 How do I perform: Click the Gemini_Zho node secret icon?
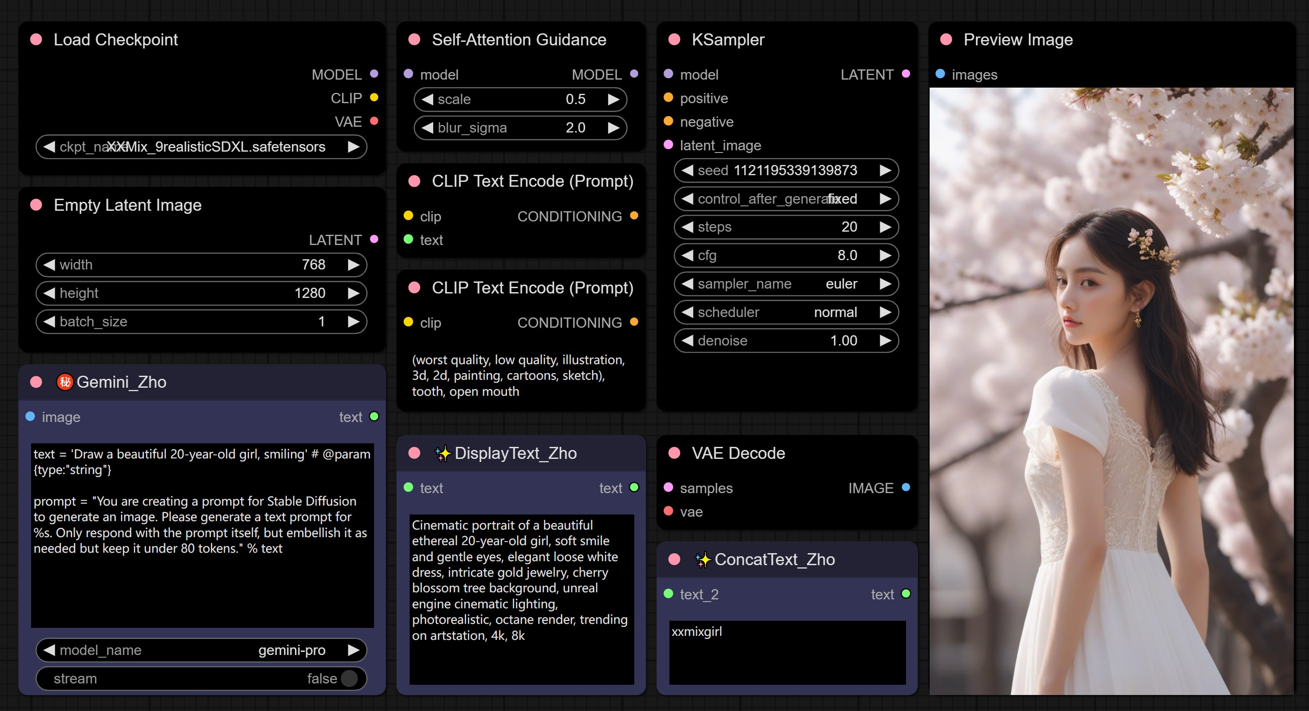64,382
